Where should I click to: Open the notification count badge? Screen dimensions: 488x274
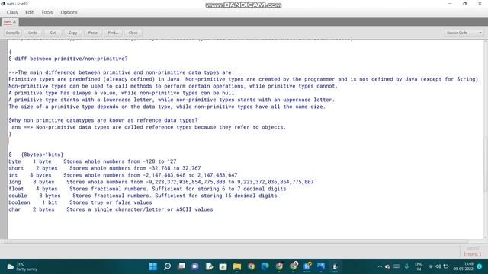point(480,266)
